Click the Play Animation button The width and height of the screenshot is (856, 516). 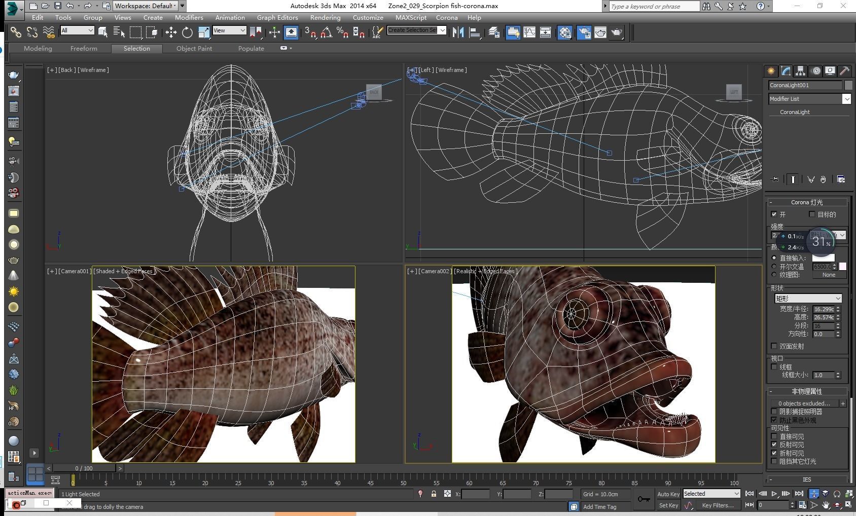pos(774,494)
